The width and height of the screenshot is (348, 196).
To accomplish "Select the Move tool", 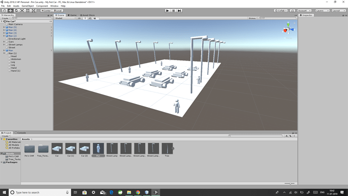I will pyautogui.click(x=11, y=11).
